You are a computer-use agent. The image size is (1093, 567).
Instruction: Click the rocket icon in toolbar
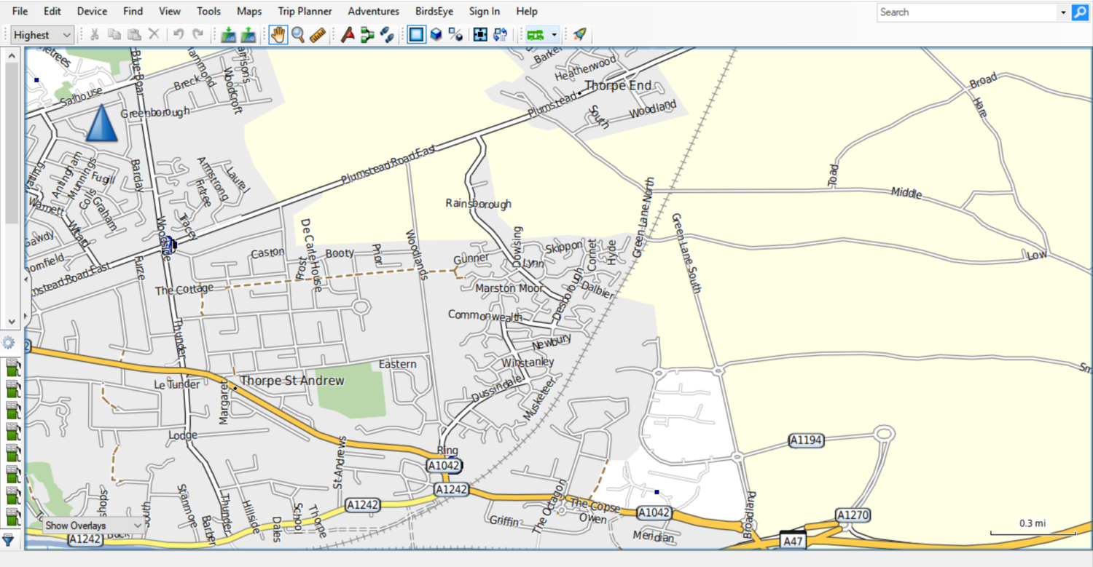579,34
